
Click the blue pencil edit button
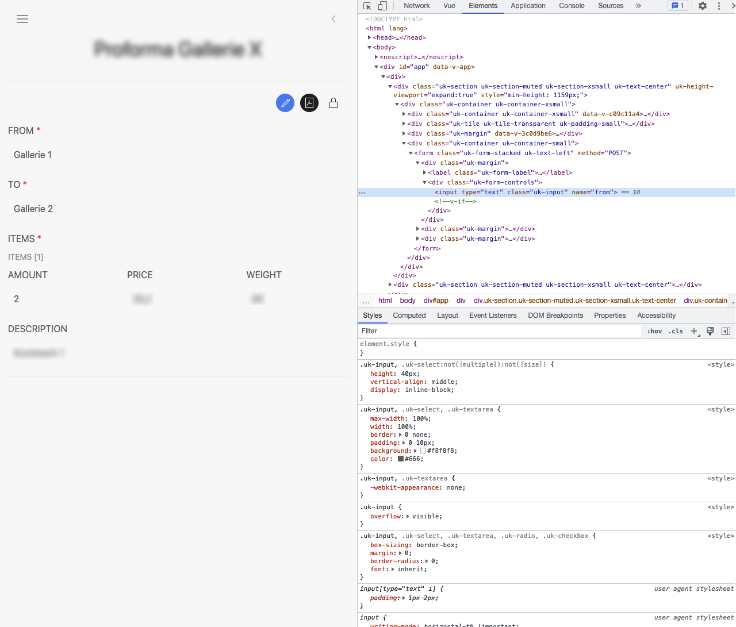click(285, 103)
